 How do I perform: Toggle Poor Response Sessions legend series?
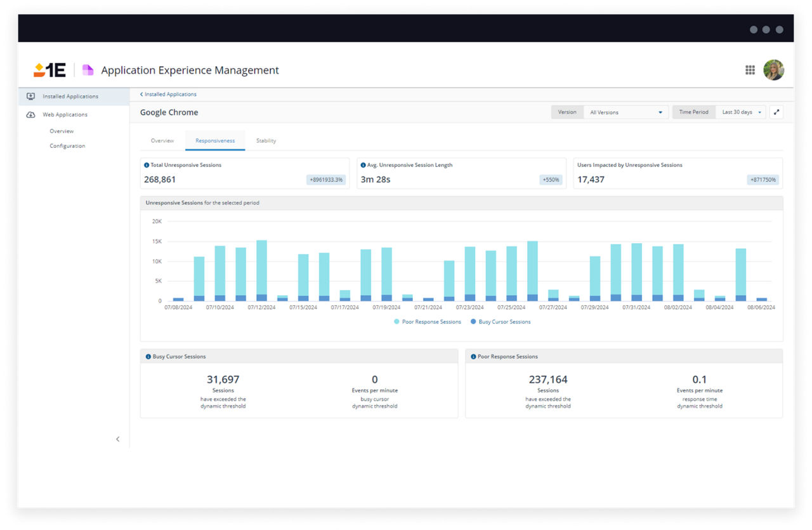tap(428, 322)
